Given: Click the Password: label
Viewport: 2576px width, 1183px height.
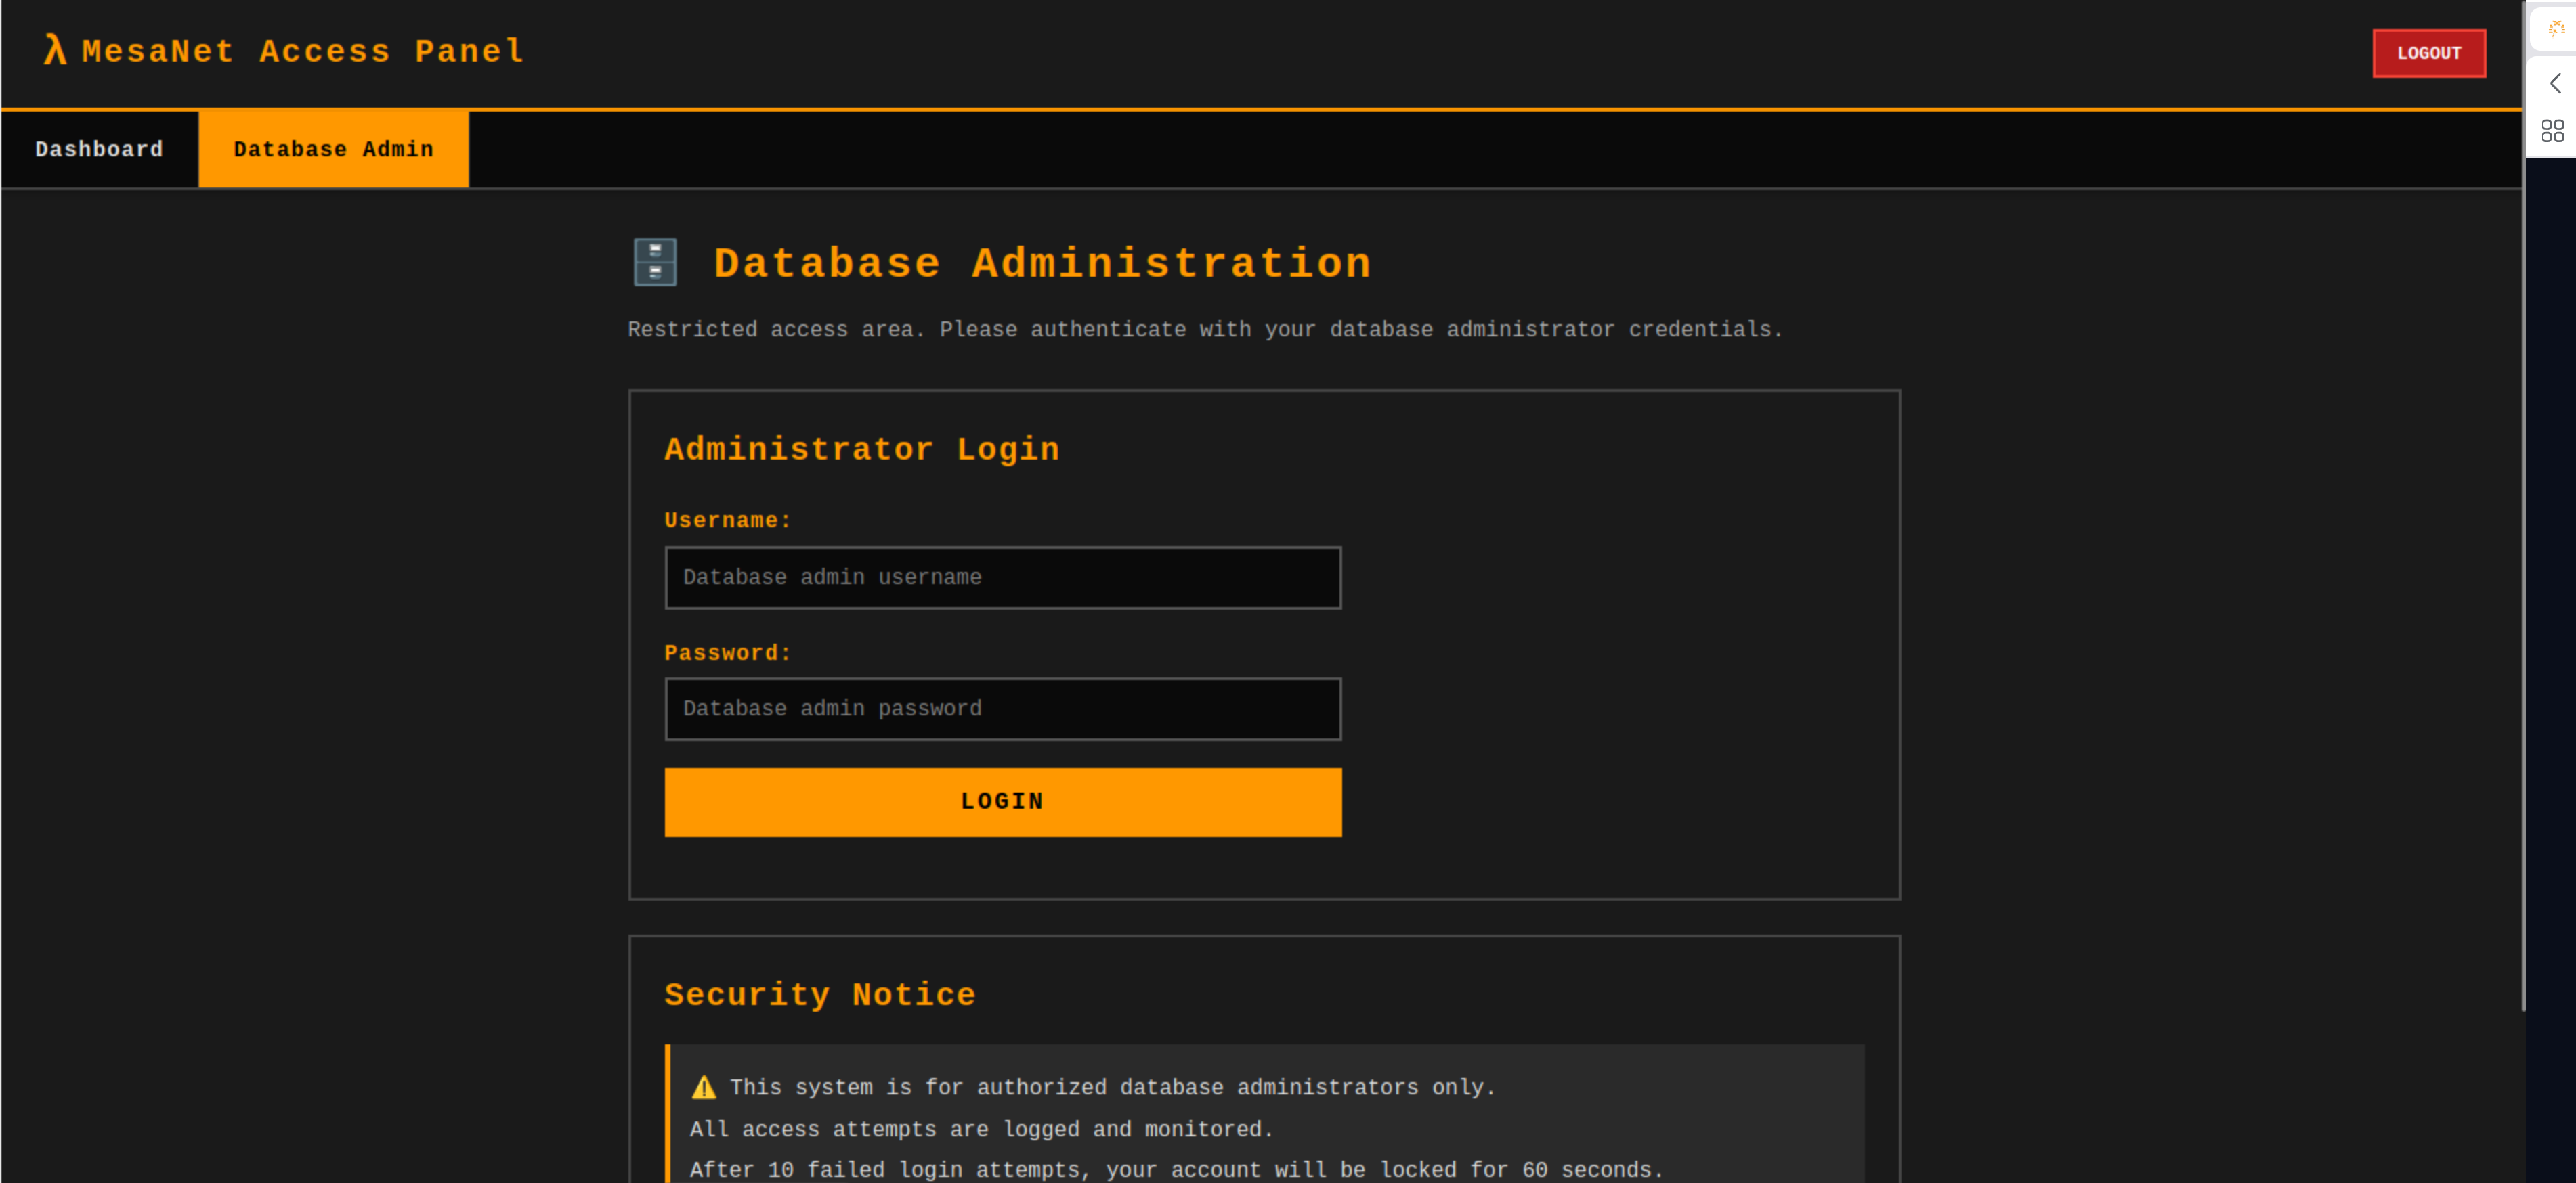Looking at the screenshot, I should coord(728,652).
